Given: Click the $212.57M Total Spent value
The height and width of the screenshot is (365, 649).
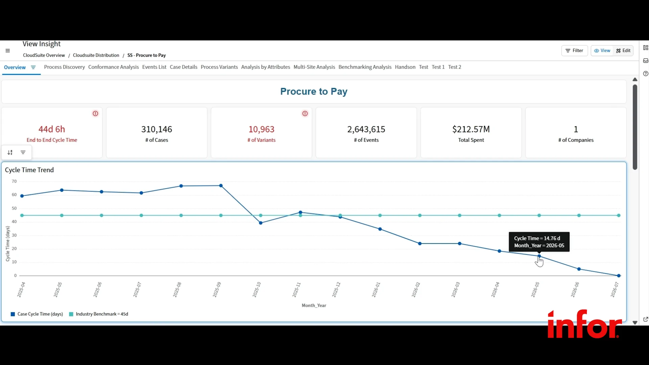Looking at the screenshot, I should point(471,129).
